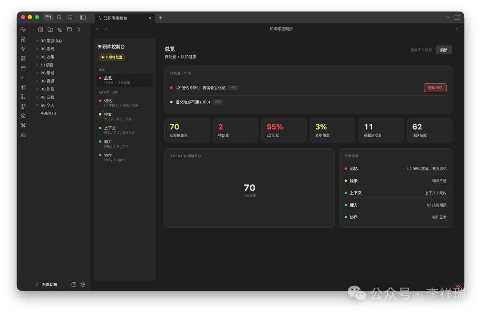This screenshot has height=313, width=481.
Task: Open the 万涂幻象 vault switcher
Action: click(47, 285)
